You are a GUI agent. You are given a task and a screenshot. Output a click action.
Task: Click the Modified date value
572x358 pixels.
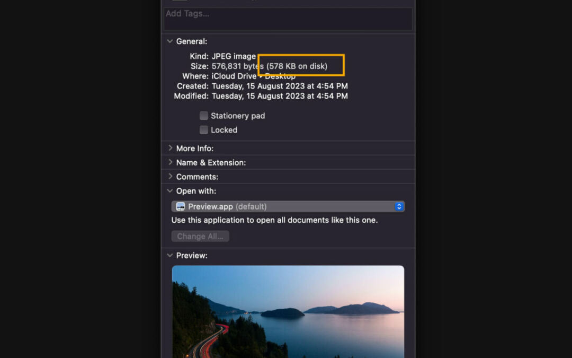280,96
